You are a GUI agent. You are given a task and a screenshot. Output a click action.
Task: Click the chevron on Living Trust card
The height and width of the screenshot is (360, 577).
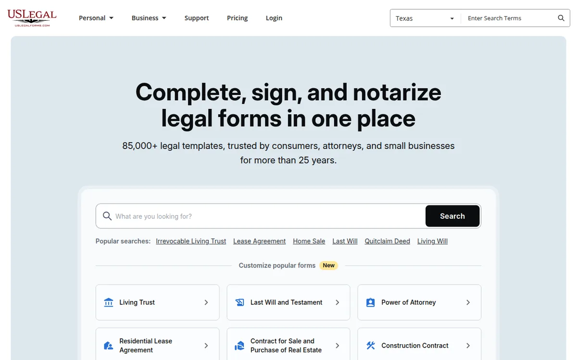click(x=206, y=302)
